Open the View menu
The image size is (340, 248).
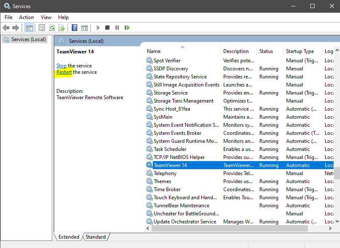46,17
